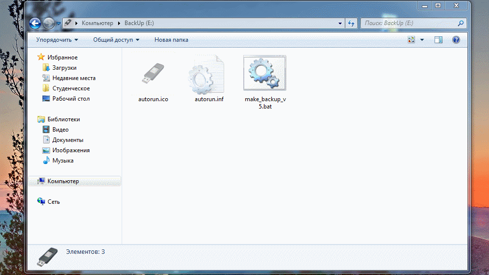Click the Документы document icon

[x=46, y=139]
